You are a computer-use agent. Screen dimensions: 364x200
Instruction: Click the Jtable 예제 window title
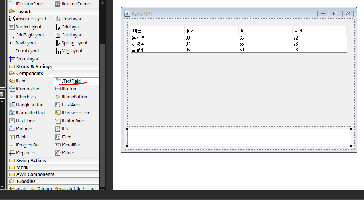142,14
